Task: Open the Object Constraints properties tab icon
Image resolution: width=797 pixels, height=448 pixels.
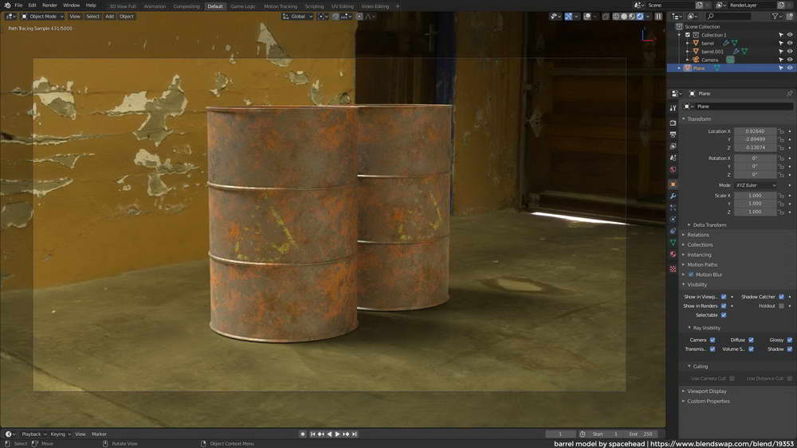Action: [673, 231]
